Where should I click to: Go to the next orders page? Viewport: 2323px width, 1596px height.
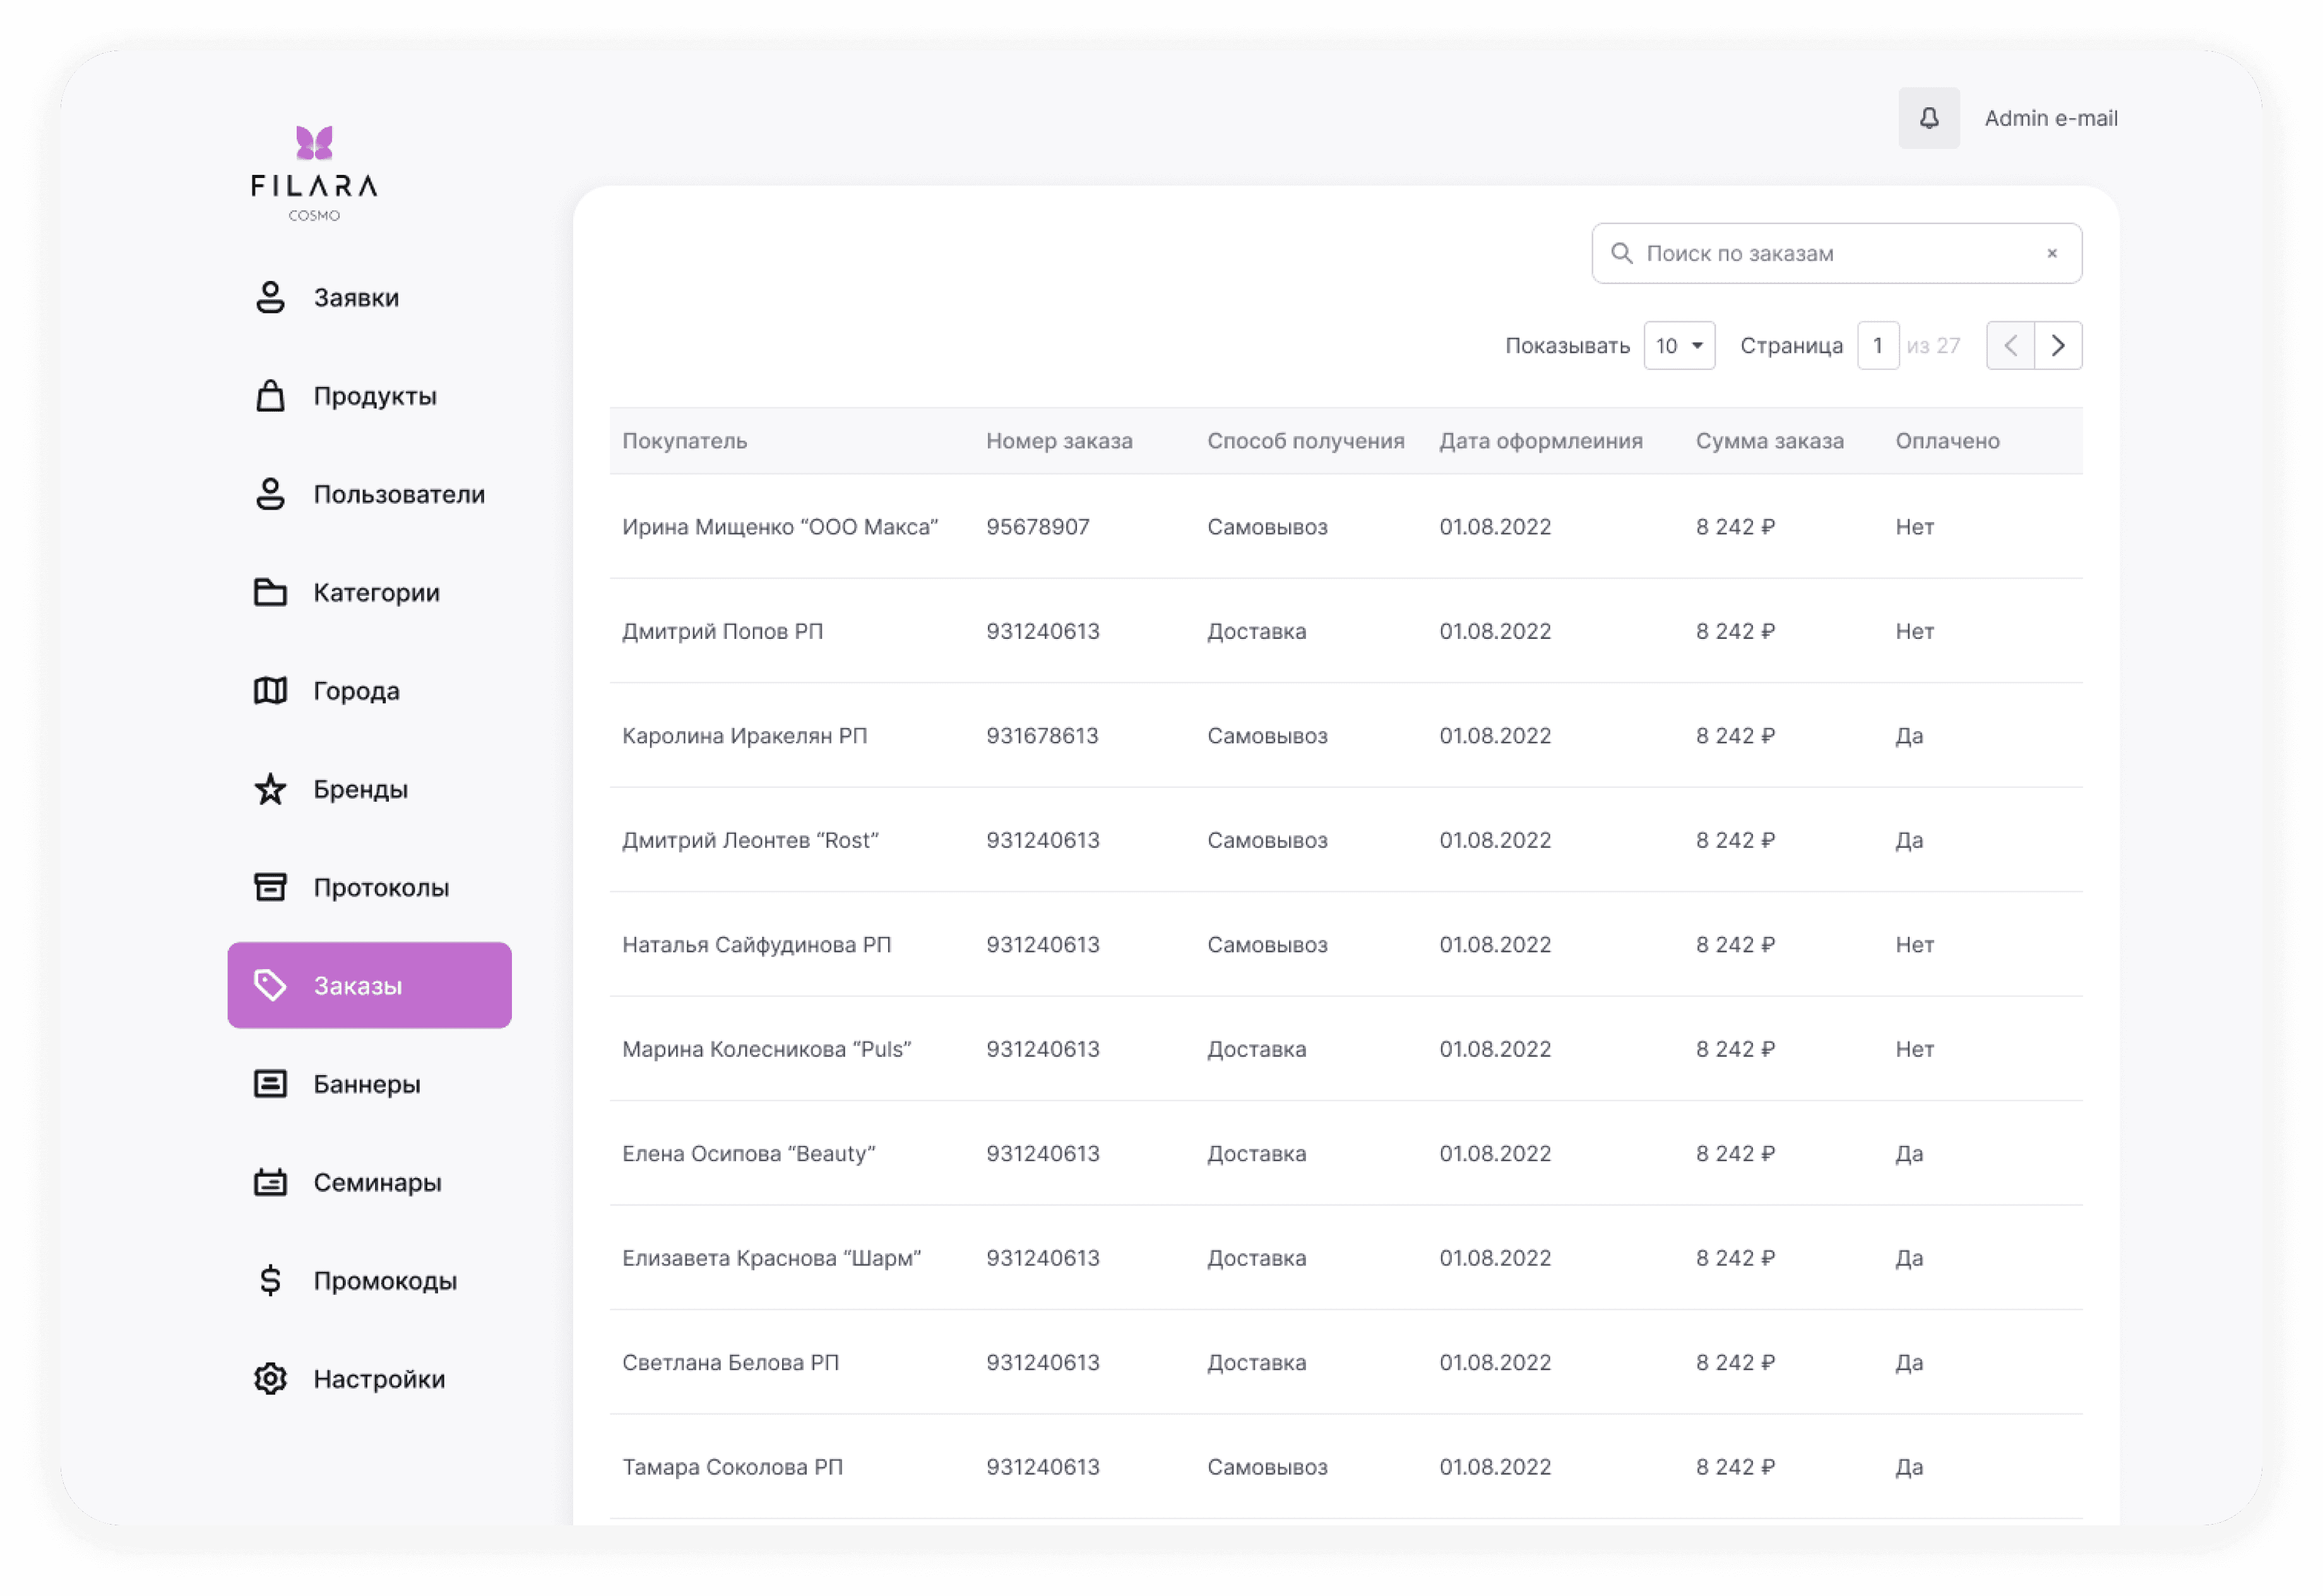tap(2058, 346)
